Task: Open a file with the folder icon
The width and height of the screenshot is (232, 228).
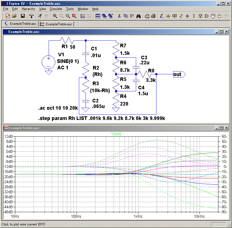Action: pos(14,16)
